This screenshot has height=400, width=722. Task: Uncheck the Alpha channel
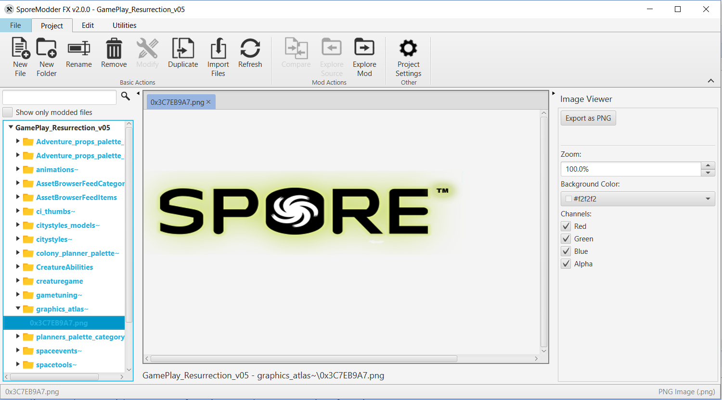[x=566, y=263]
